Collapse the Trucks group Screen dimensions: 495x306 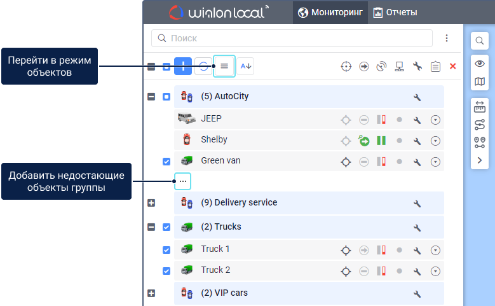(x=151, y=227)
